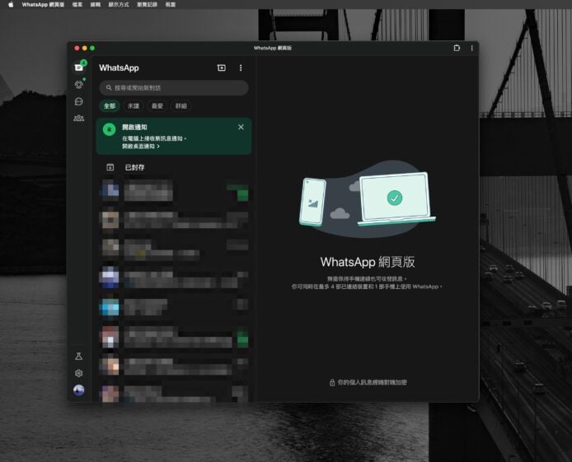572x462 pixels.
Task: Click the bell icon in notification banner
Action: tap(109, 130)
